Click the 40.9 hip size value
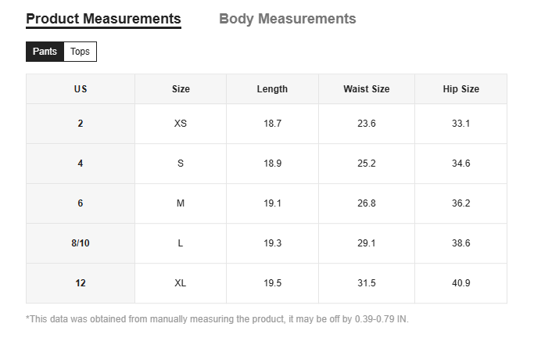 point(461,283)
